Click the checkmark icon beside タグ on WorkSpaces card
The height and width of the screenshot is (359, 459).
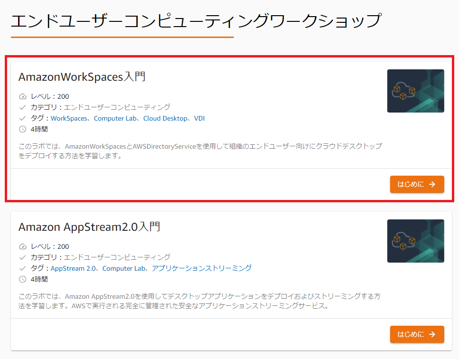click(x=22, y=118)
